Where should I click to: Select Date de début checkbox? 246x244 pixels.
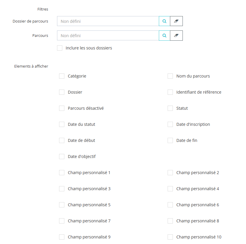point(62,140)
